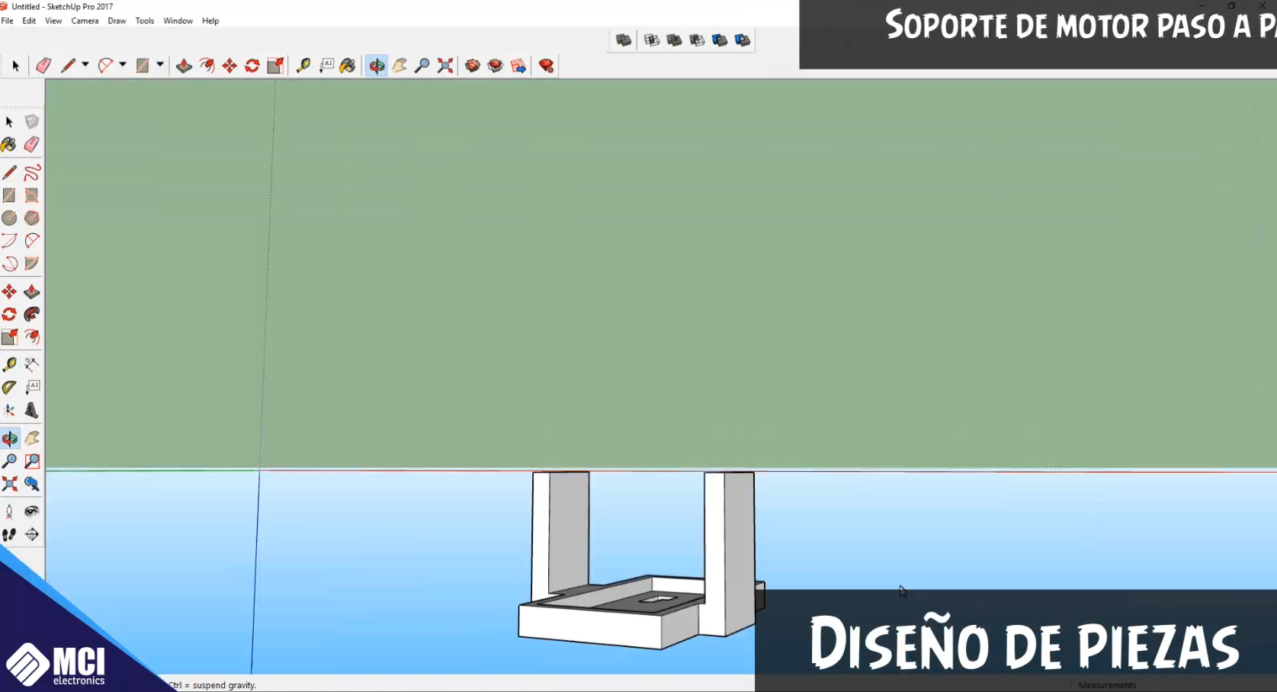The height and width of the screenshot is (692, 1277).
Task: Open the Rectangle tool dropdown
Action: coord(159,66)
